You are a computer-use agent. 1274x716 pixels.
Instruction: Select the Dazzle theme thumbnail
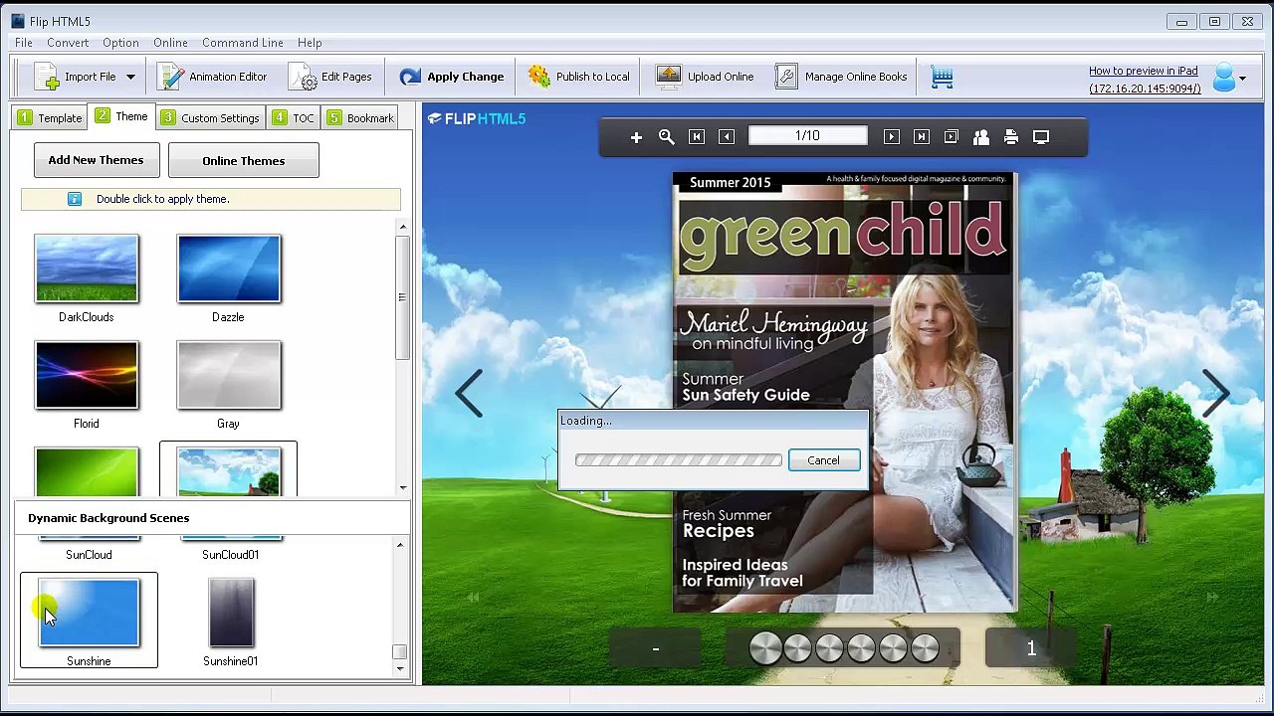coord(229,268)
